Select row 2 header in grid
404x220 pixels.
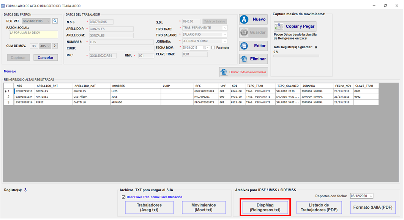tap(9, 97)
